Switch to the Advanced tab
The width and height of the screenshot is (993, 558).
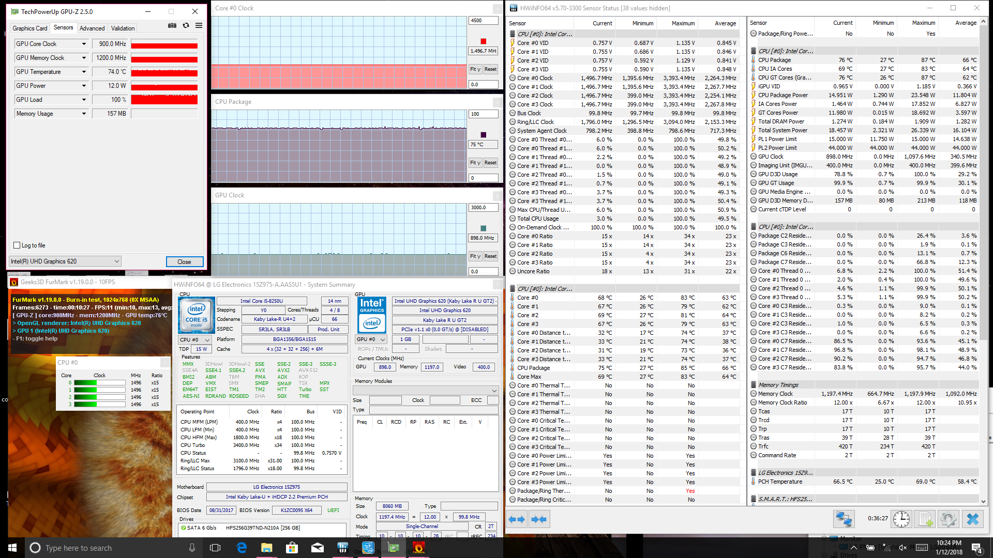(92, 28)
